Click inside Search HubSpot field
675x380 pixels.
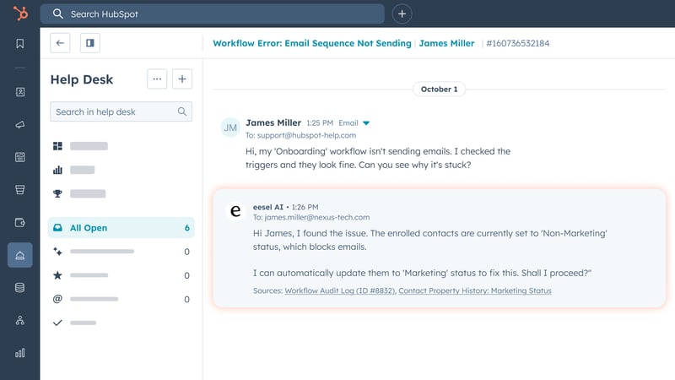point(213,14)
